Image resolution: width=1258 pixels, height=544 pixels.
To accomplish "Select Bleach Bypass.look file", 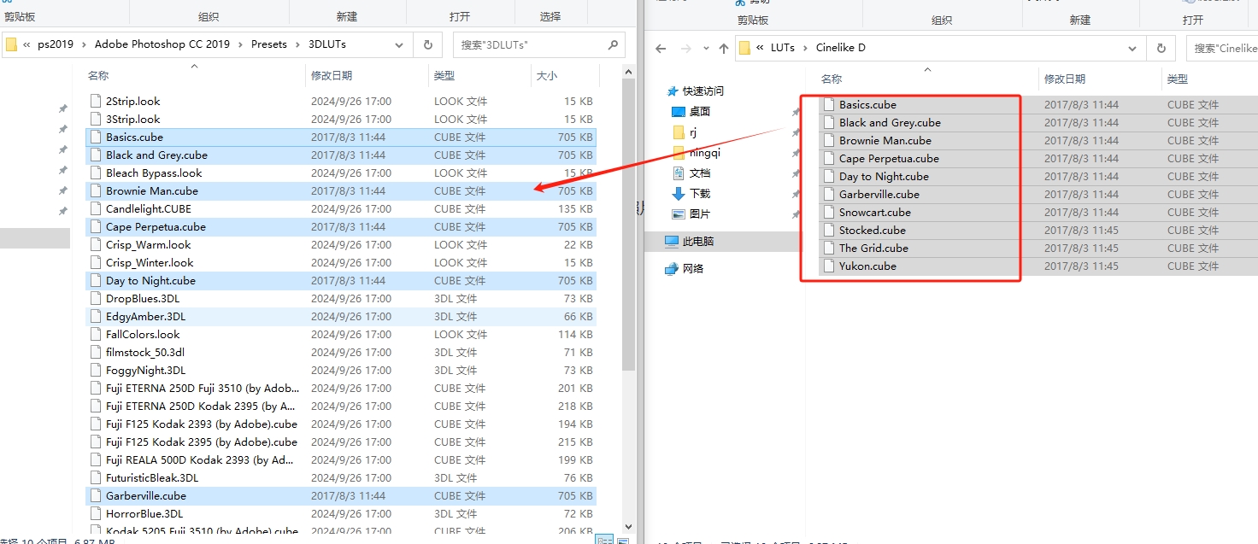I will (341, 173).
